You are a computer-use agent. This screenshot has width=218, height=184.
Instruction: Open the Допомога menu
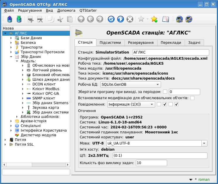pyautogui.click(x=66, y=11)
